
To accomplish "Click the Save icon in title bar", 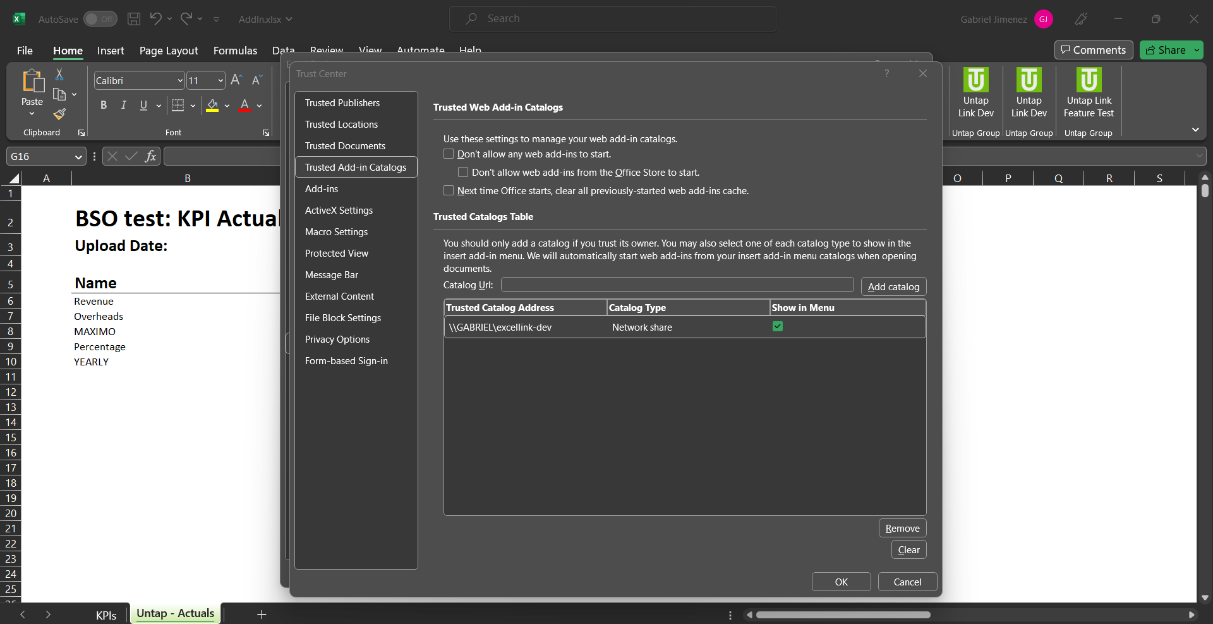I will tap(134, 19).
